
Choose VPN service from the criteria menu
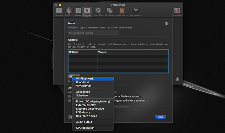(x=93, y=86)
